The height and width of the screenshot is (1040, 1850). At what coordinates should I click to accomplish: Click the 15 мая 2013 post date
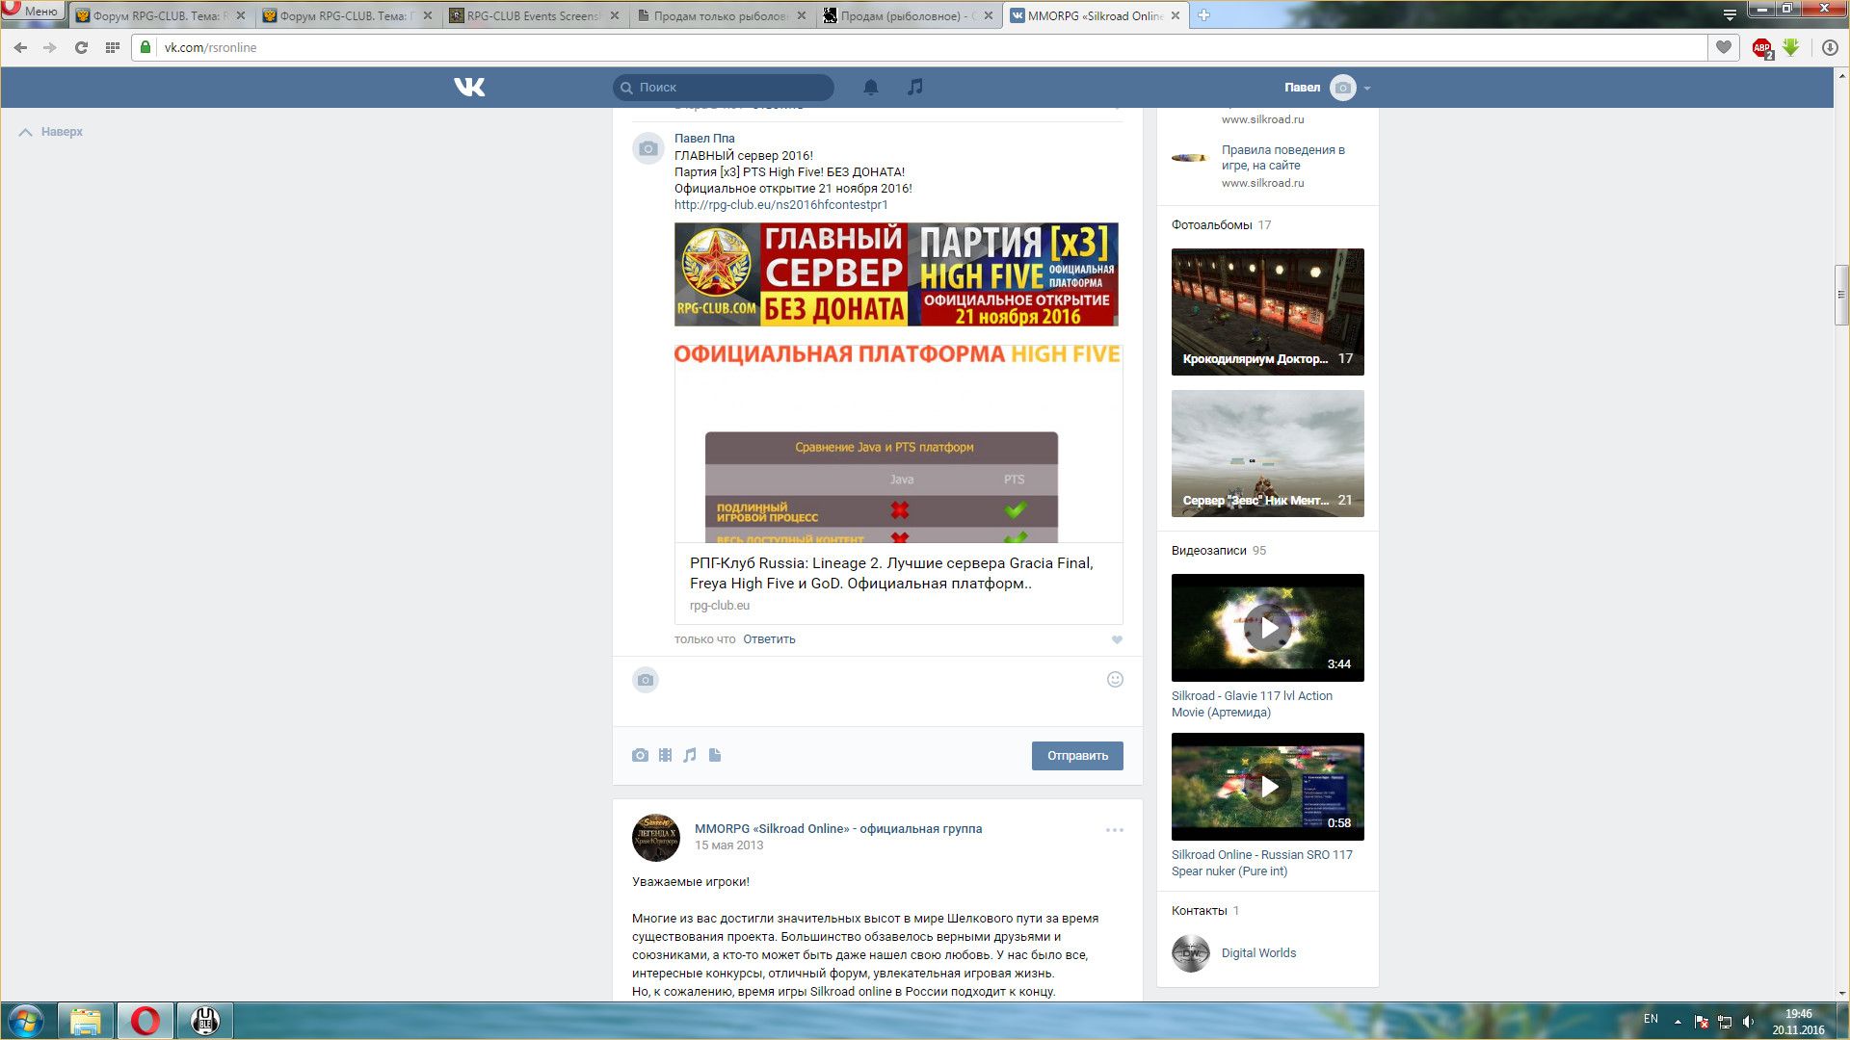(x=728, y=846)
